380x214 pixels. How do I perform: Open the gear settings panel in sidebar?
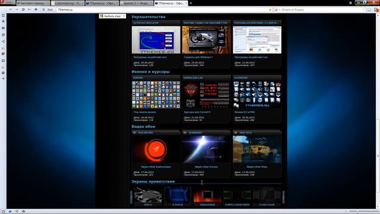(3, 73)
